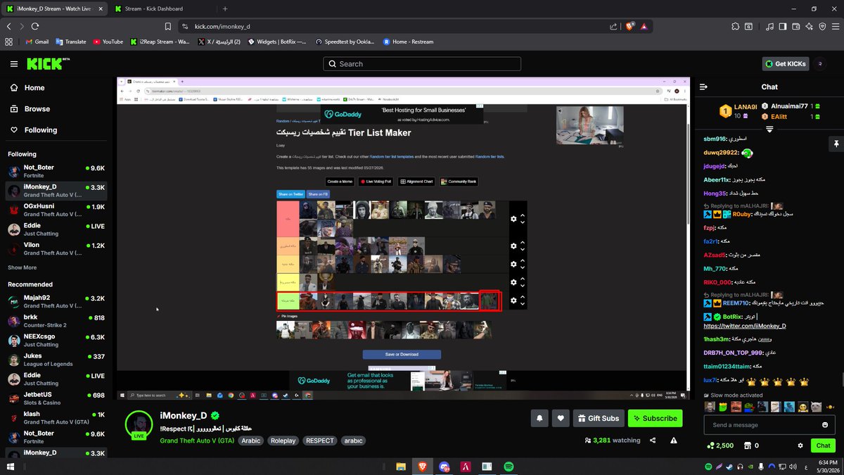Open Vilon channel in sidebar

(56, 248)
